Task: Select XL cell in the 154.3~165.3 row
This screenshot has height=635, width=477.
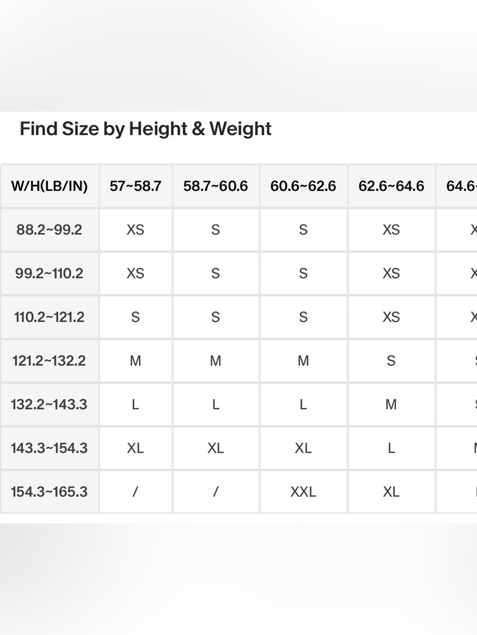Action: [391, 492]
